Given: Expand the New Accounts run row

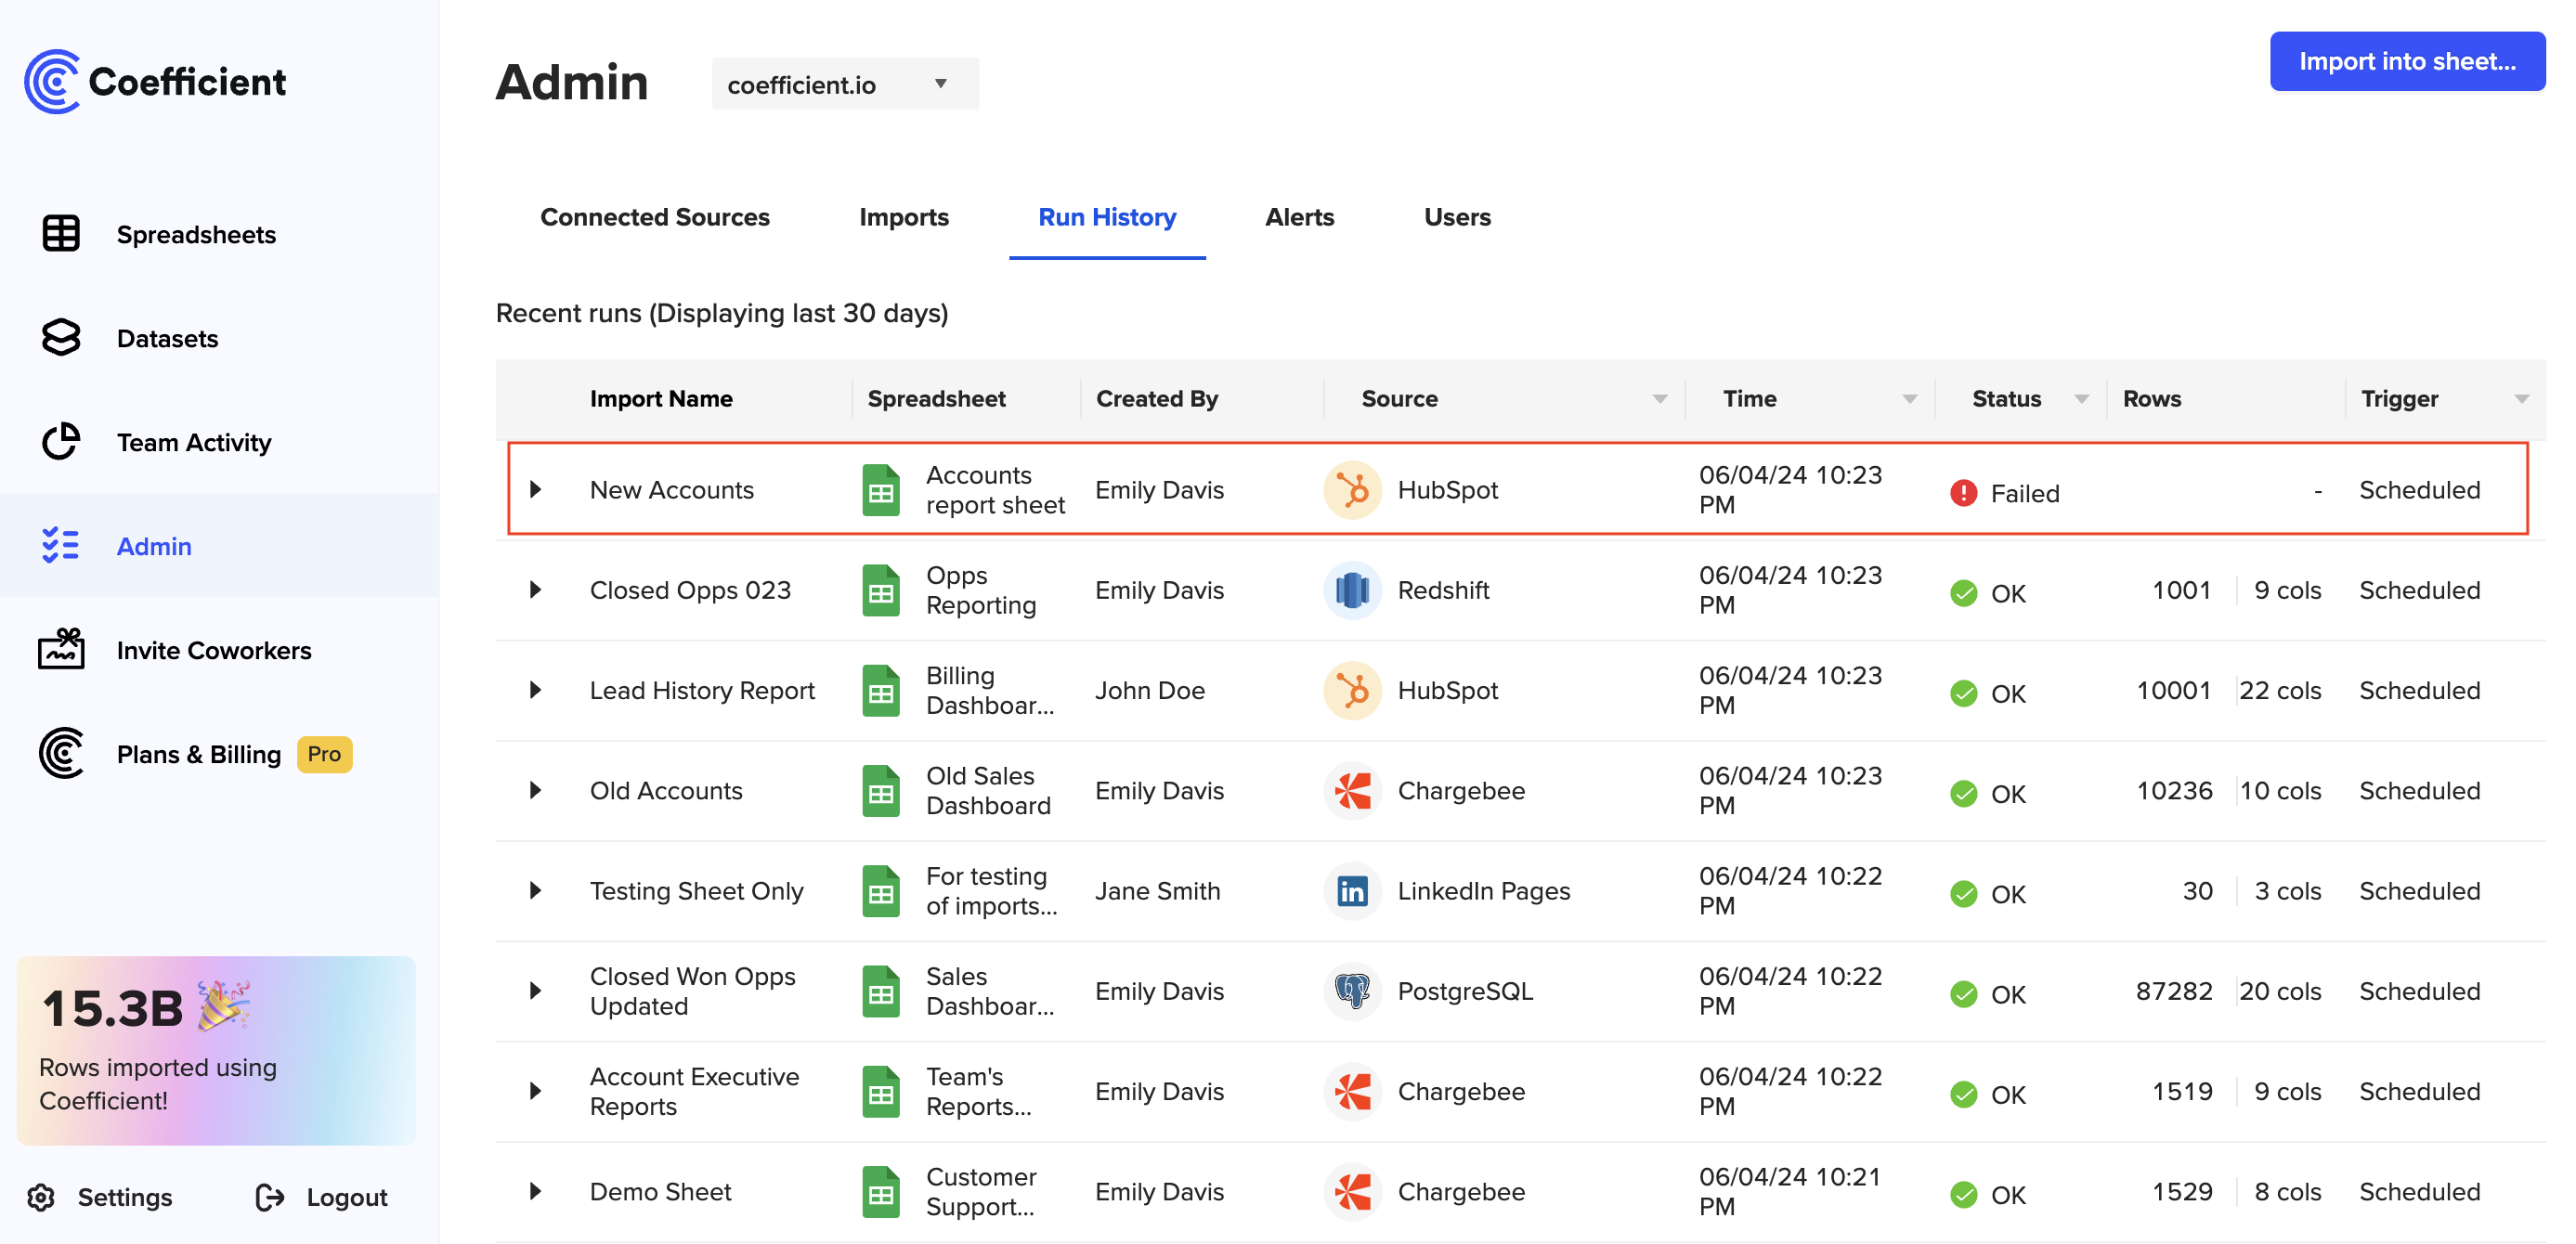Looking at the screenshot, I should (x=535, y=490).
